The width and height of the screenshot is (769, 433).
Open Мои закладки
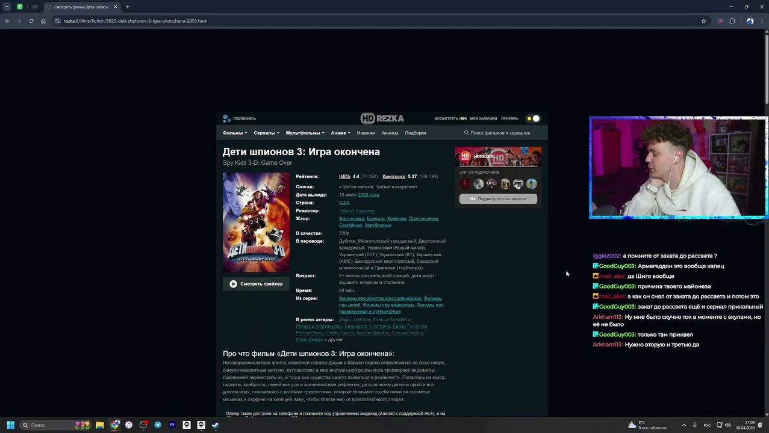(484, 118)
